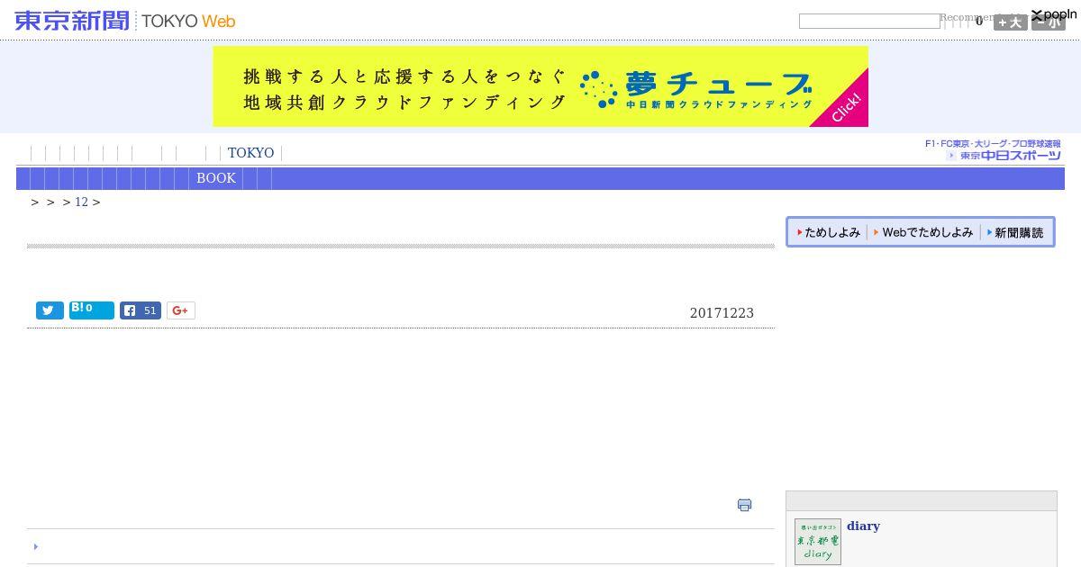The height and width of the screenshot is (567, 1081).
Task: Open the diary link in sidebar
Action: pos(863,526)
